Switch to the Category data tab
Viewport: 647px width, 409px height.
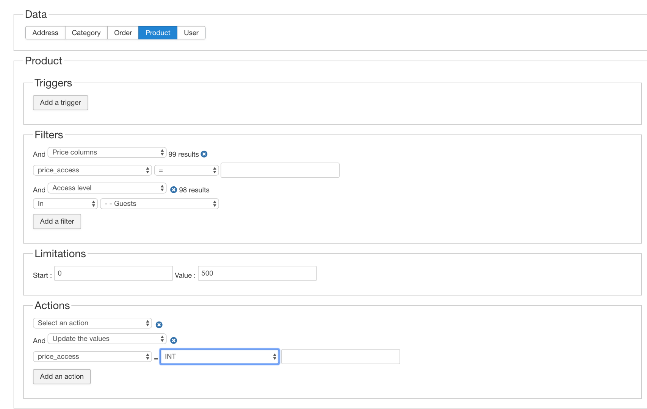(86, 33)
